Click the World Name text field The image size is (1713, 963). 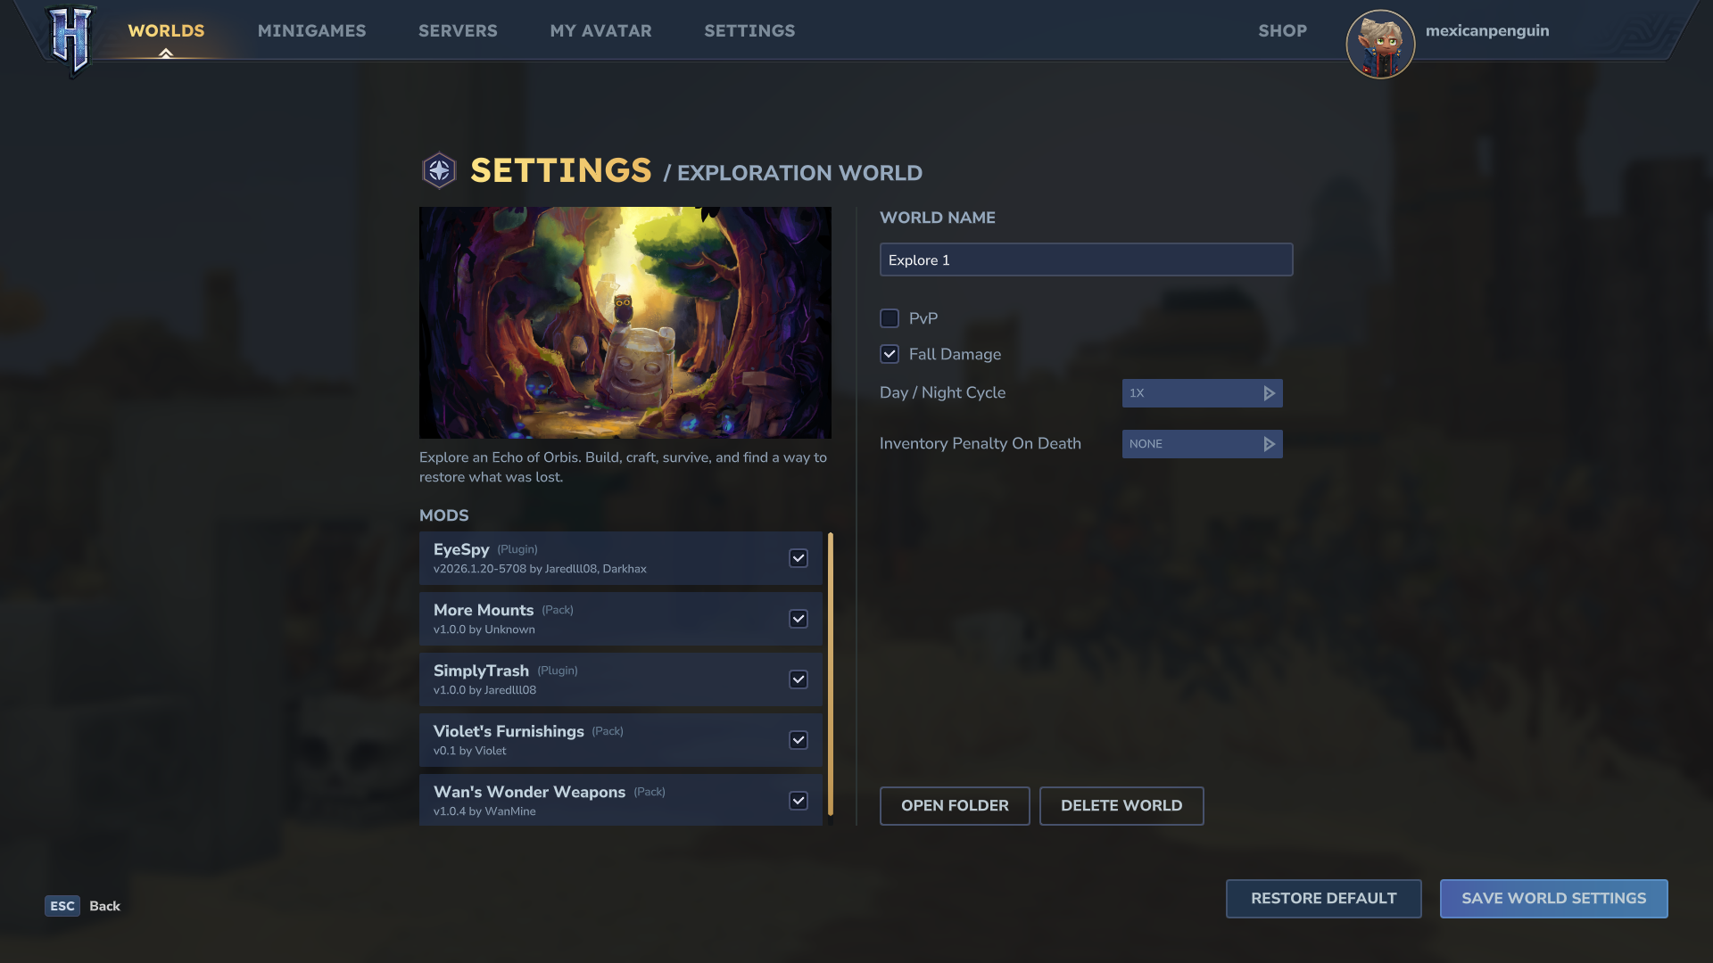click(1085, 259)
